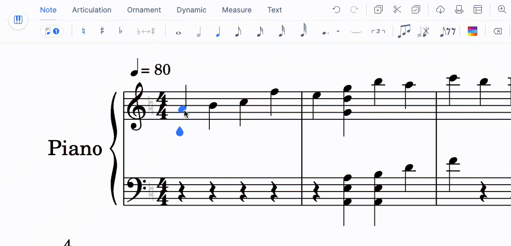The width and height of the screenshot is (511, 246).
Task: Choose the half note duration
Action: click(x=198, y=31)
